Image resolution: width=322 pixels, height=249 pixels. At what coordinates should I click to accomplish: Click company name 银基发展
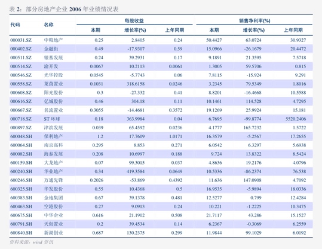(x=53, y=57)
